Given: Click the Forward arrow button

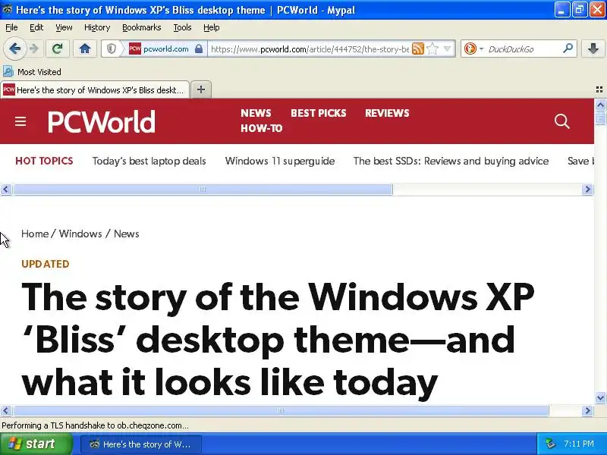Looking at the screenshot, I should point(34,49).
